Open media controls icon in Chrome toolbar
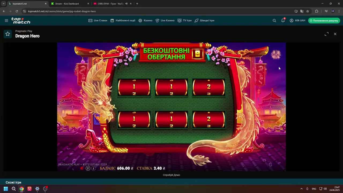Screen dimensions: 343x193 326,11
